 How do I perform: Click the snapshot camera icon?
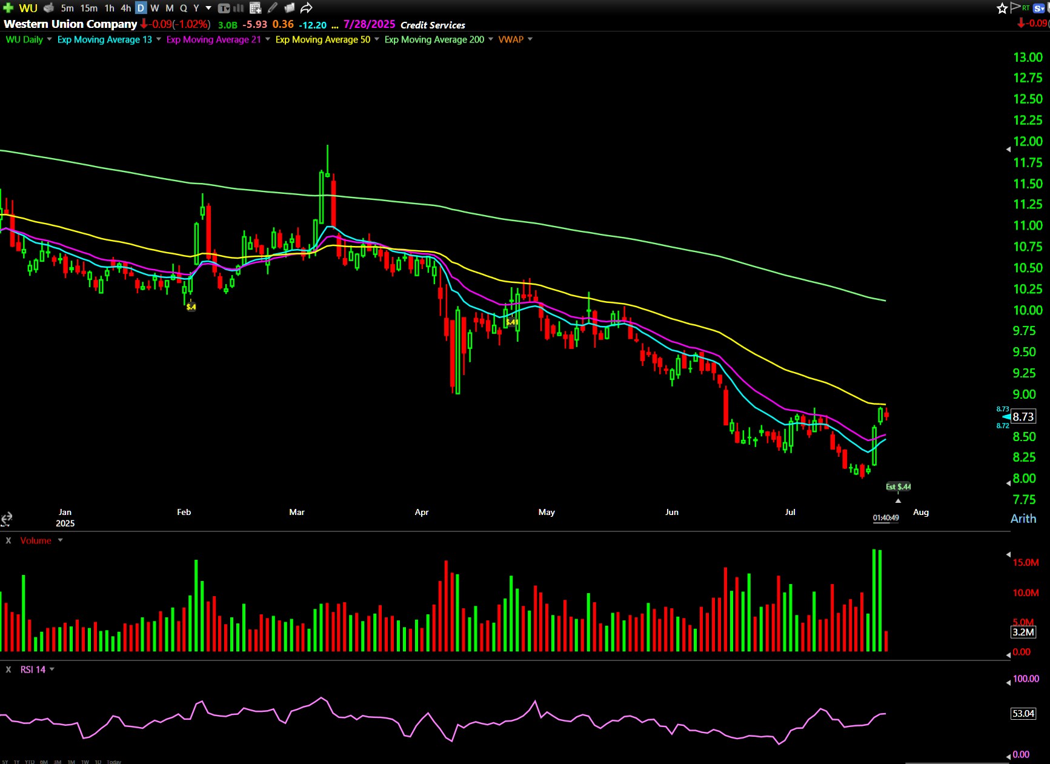tap(289, 8)
